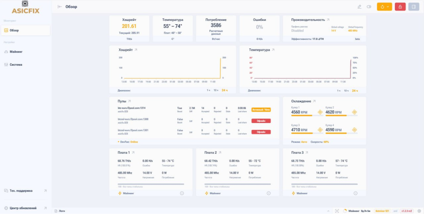Click the red lock icon button
The image size is (424, 214).
point(400,7)
